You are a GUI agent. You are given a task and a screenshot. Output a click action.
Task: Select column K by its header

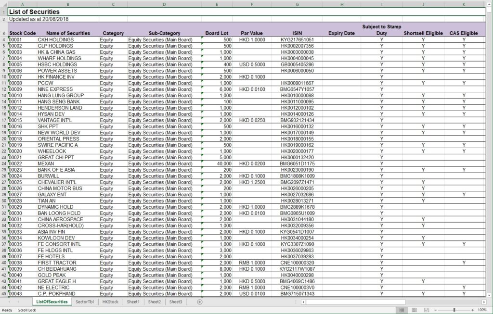[464, 4]
